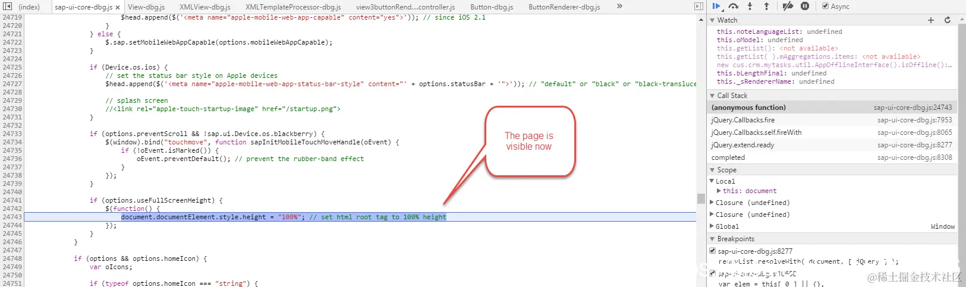Refresh the watch expressions

[x=948, y=20]
